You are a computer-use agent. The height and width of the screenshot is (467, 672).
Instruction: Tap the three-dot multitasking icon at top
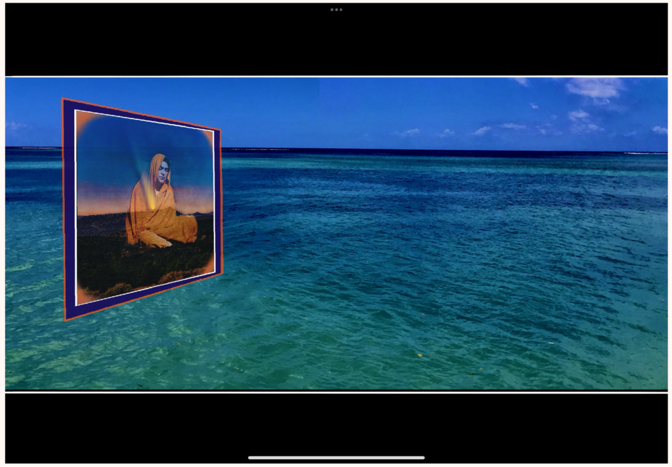pyautogui.click(x=336, y=10)
